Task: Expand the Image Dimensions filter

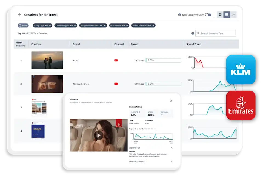Action: coord(93,25)
